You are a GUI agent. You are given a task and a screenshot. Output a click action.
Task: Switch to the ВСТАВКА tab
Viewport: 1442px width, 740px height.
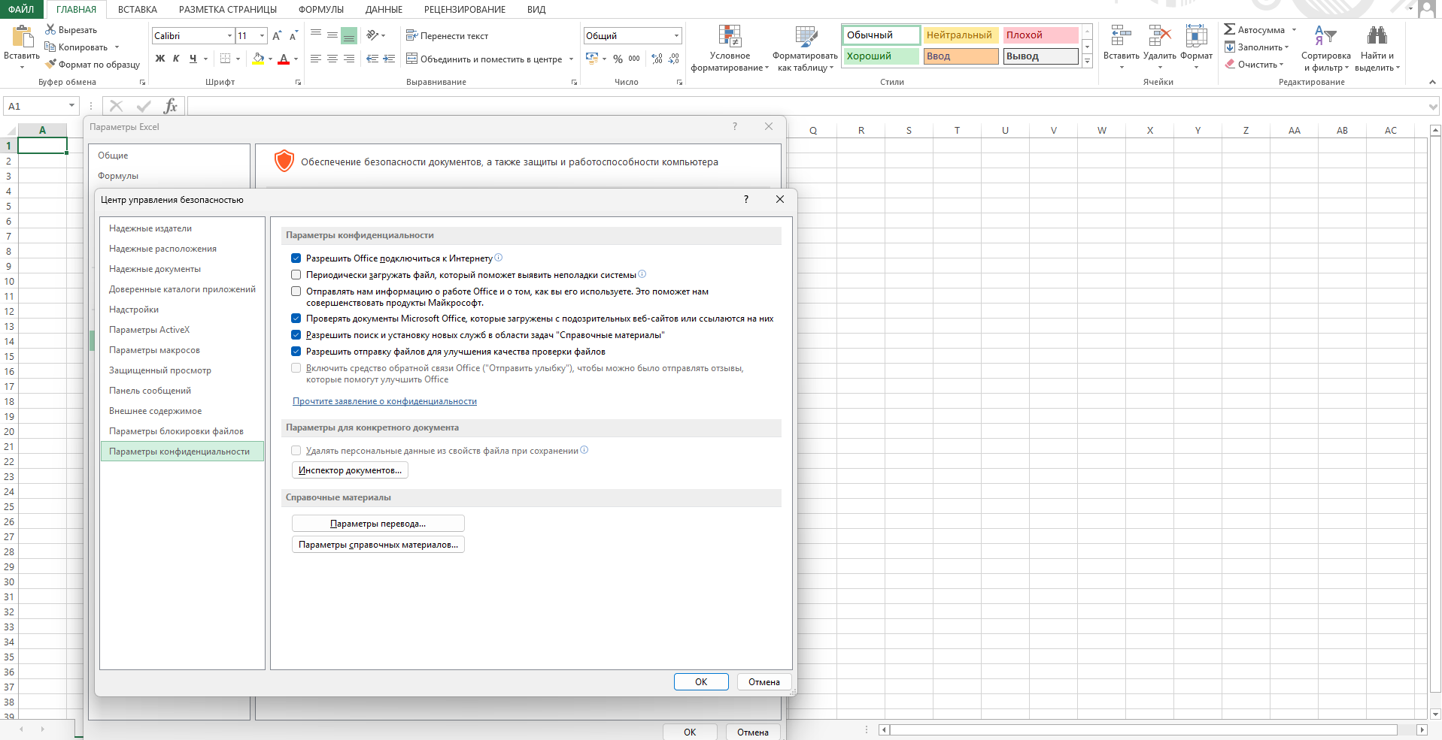138,9
